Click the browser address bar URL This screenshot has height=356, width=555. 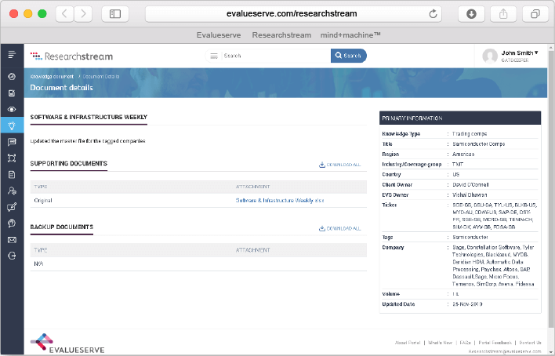pos(292,14)
